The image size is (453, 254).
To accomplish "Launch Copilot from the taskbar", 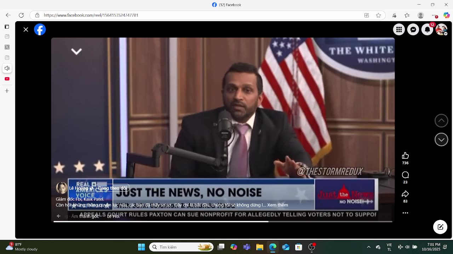I will click(234, 247).
